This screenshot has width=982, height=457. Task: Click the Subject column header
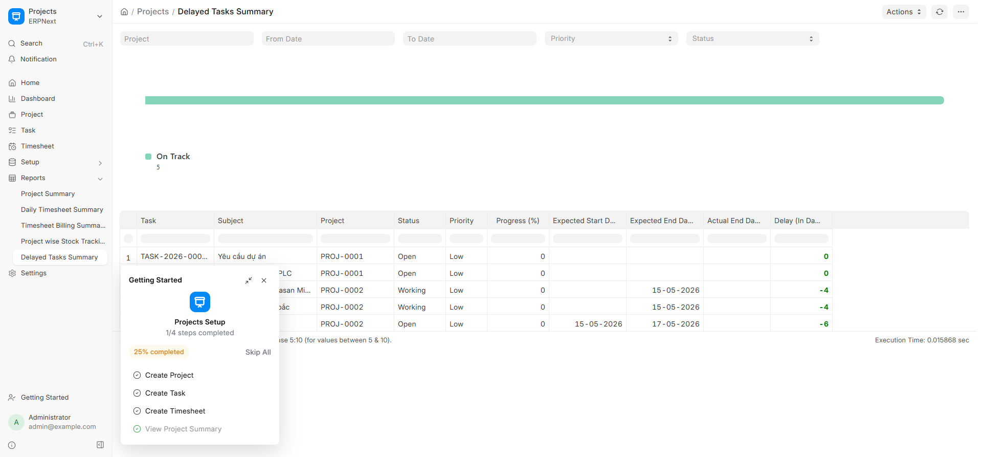point(265,221)
